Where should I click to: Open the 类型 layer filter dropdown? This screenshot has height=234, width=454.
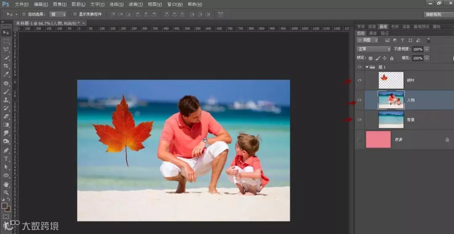[367, 40]
